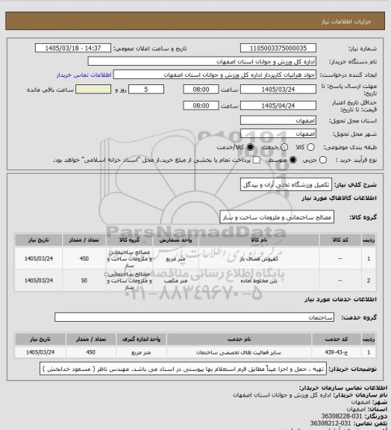
Task: Click the بتن مخلوط آماده item name
Action: click(x=259, y=281)
